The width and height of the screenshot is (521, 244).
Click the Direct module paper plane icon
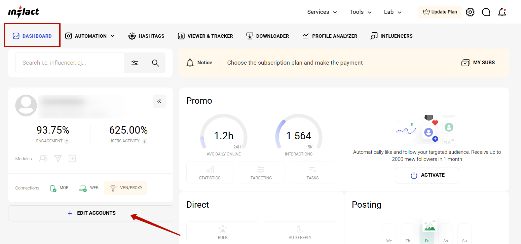click(x=58, y=159)
